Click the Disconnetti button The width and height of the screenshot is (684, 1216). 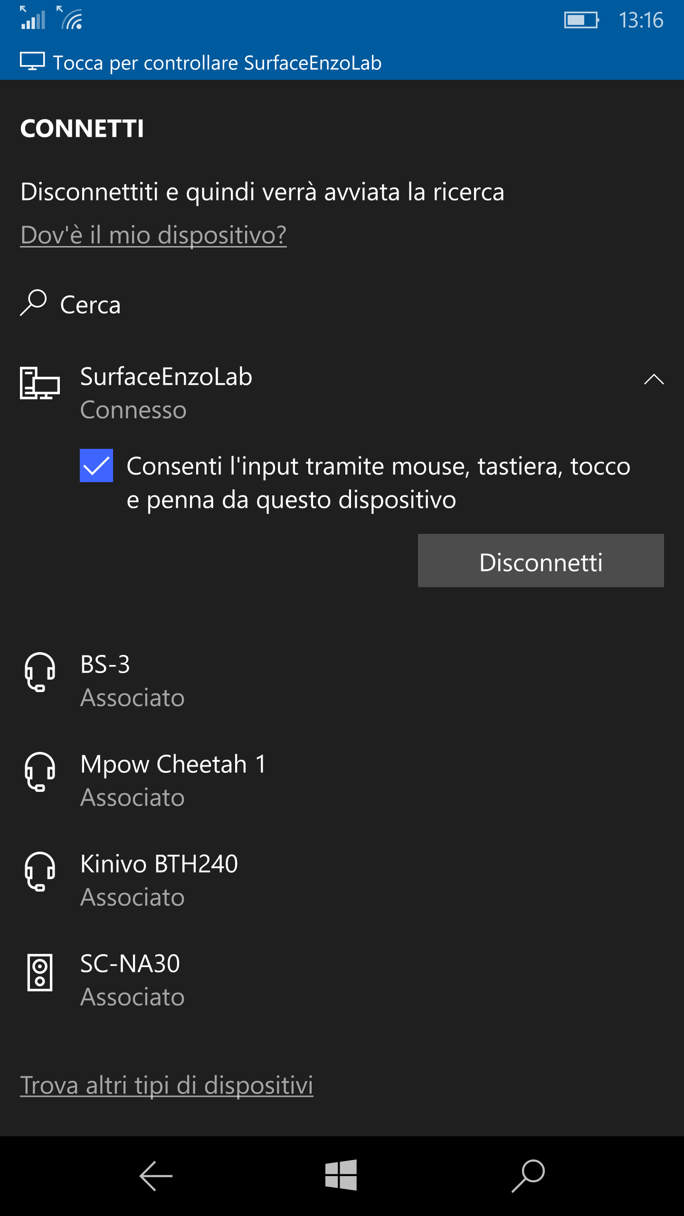541,560
